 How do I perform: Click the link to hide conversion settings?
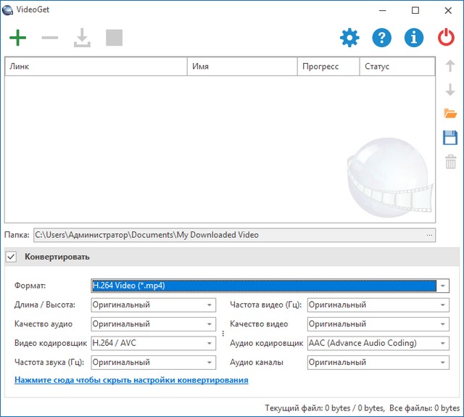click(131, 380)
